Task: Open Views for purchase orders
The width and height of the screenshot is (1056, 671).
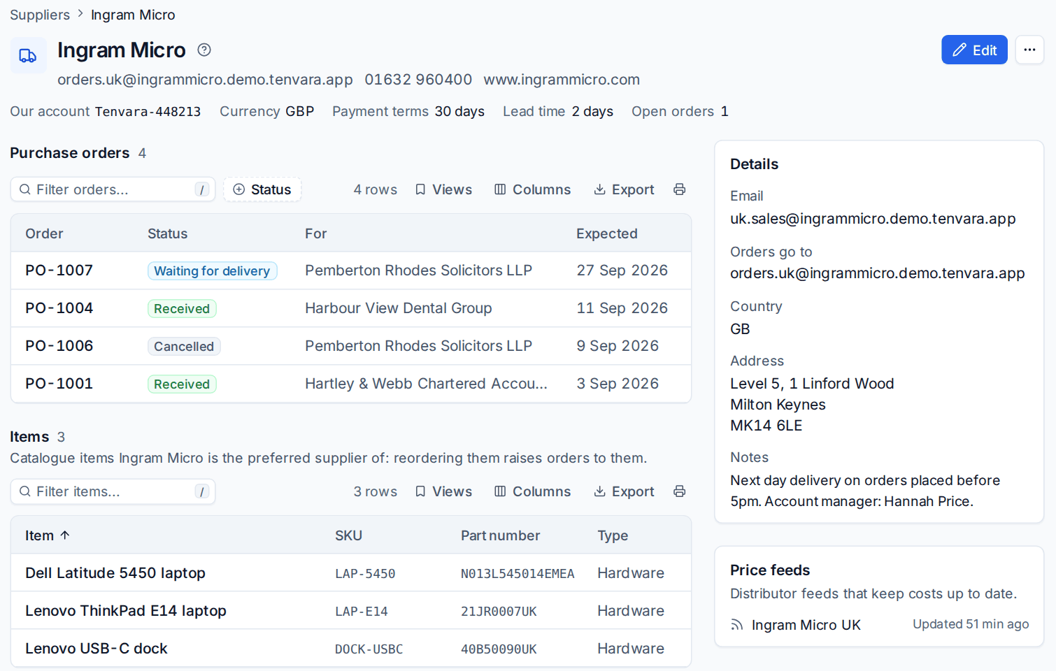Action: 444,189
